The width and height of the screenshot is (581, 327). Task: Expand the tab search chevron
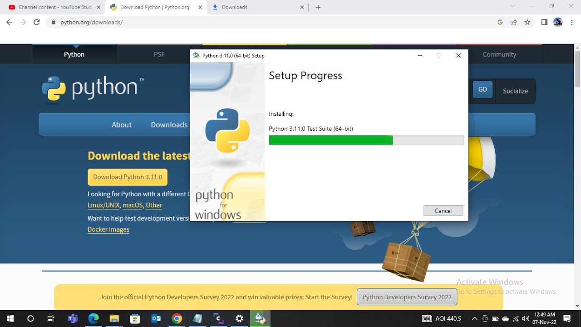click(512, 6)
